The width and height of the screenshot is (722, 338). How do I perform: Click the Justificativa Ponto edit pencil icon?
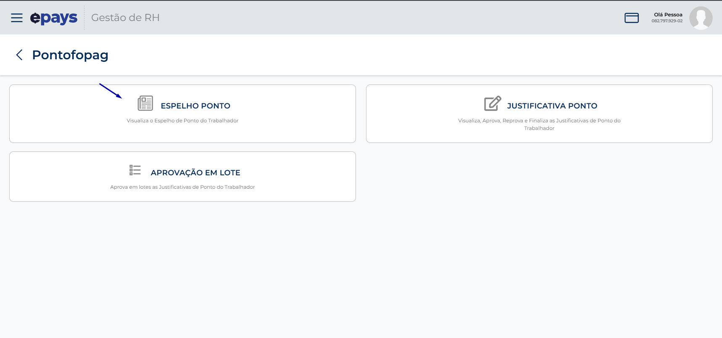[493, 103]
